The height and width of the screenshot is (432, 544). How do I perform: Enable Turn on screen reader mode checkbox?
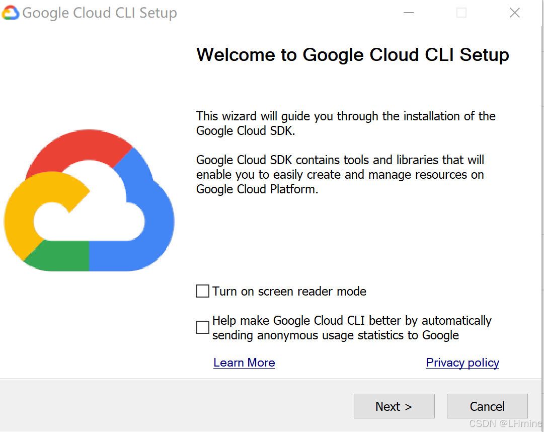click(x=203, y=291)
